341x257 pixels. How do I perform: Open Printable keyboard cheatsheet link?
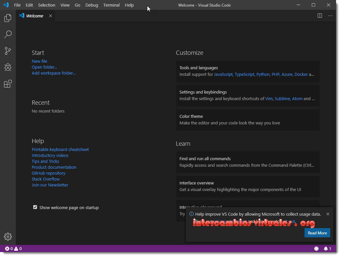pos(60,150)
